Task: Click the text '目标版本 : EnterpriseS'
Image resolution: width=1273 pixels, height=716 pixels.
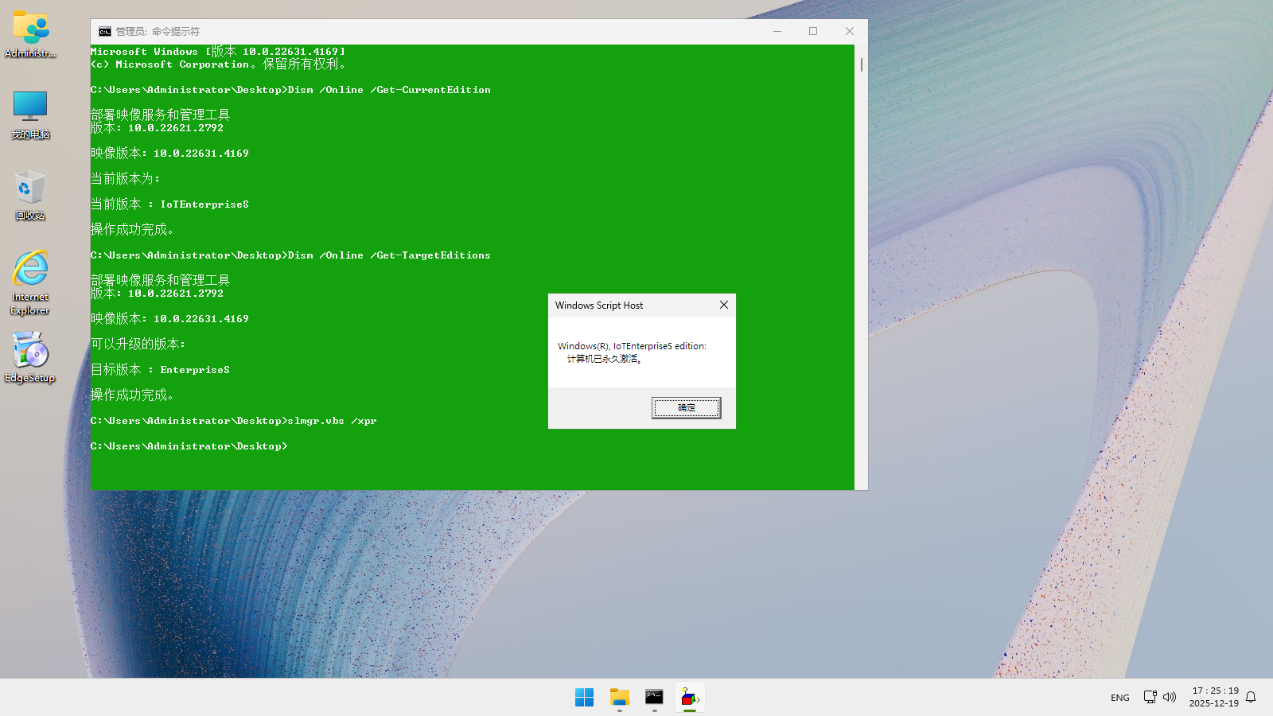Action: pos(160,369)
